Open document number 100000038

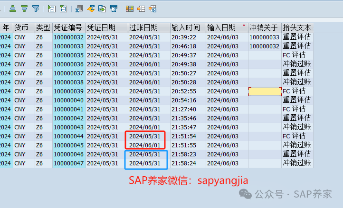69,82
